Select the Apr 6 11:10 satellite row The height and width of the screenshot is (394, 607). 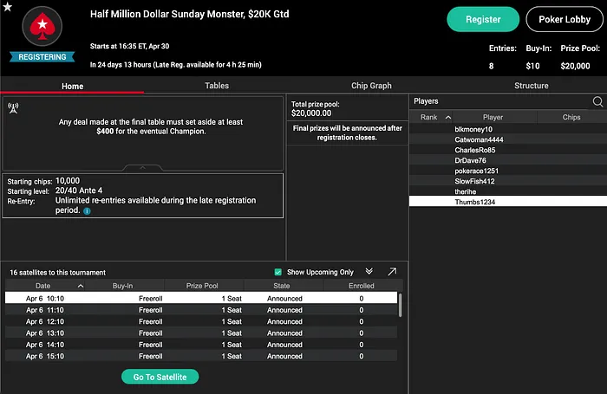point(201,310)
